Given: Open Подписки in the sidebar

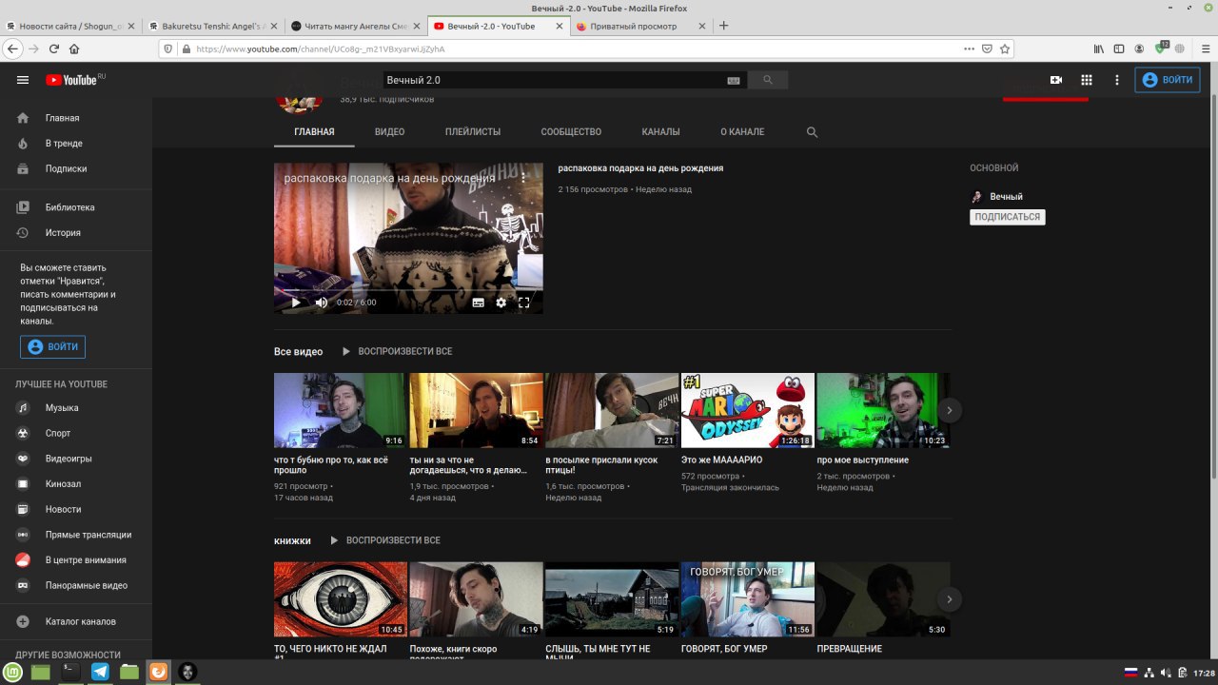Looking at the screenshot, I should tap(76, 168).
